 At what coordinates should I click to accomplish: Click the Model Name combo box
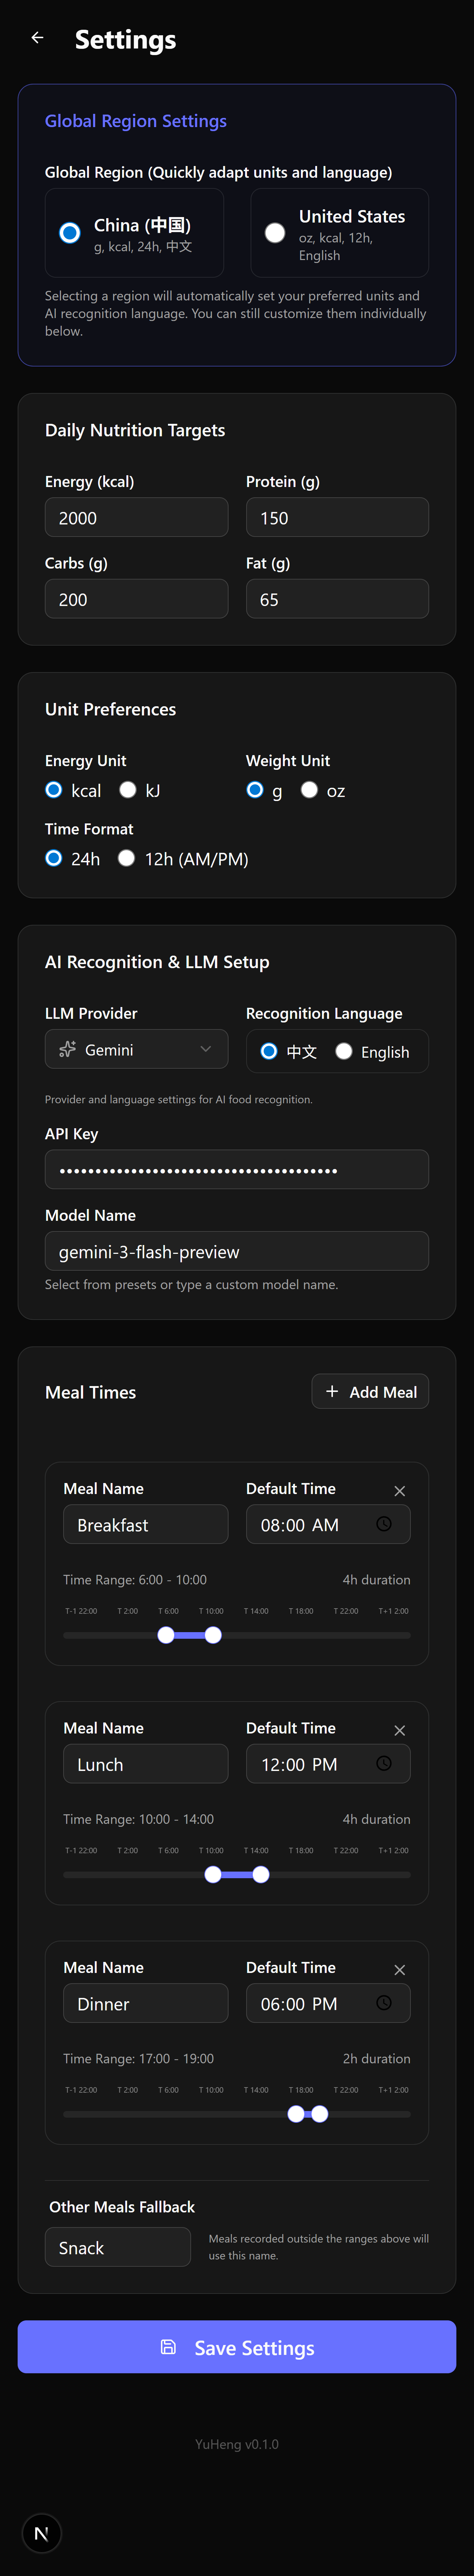point(236,1251)
